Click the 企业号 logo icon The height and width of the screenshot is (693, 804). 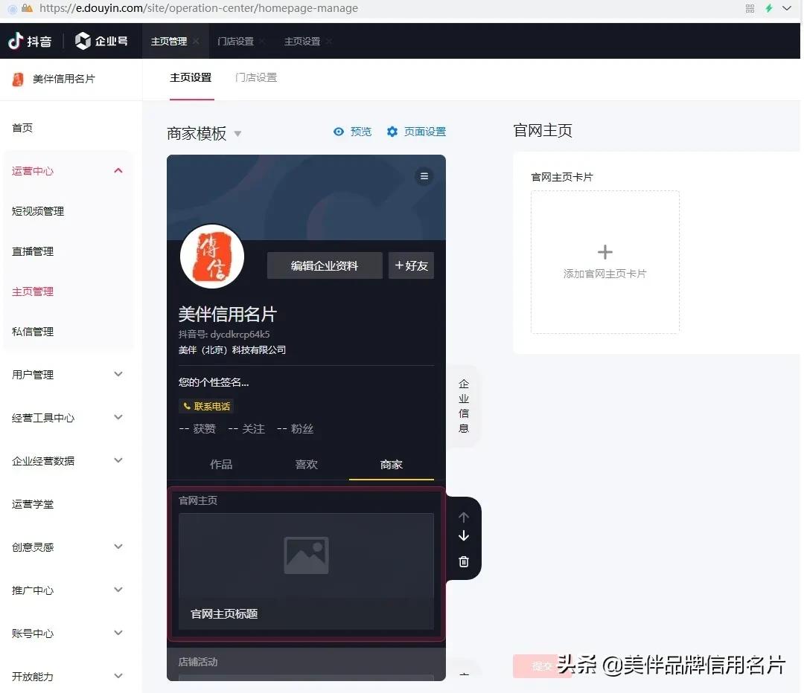pyautogui.click(x=83, y=41)
